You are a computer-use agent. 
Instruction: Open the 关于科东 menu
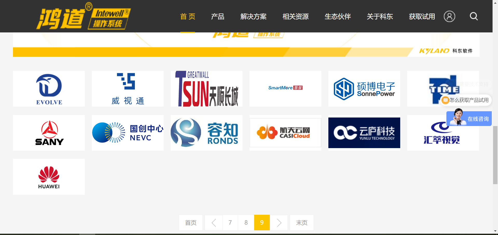pyautogui.click(x=380, y=17)
